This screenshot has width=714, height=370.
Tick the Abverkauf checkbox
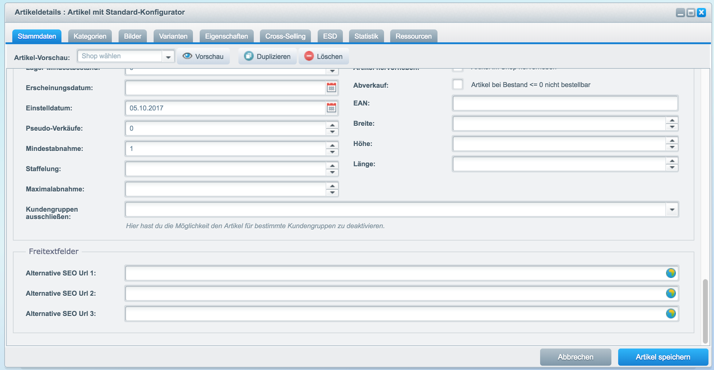458,84
